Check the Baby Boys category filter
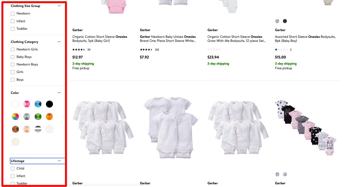This screenshot has width=344, height=187. [x=13, y=57]
